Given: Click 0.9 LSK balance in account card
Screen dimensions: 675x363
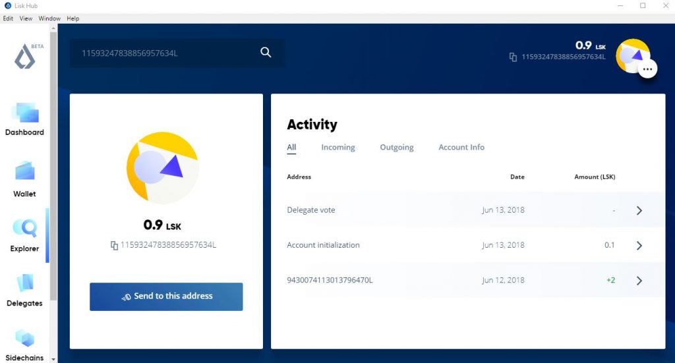Looking at the screenshot, I should [x=162, y=225].
